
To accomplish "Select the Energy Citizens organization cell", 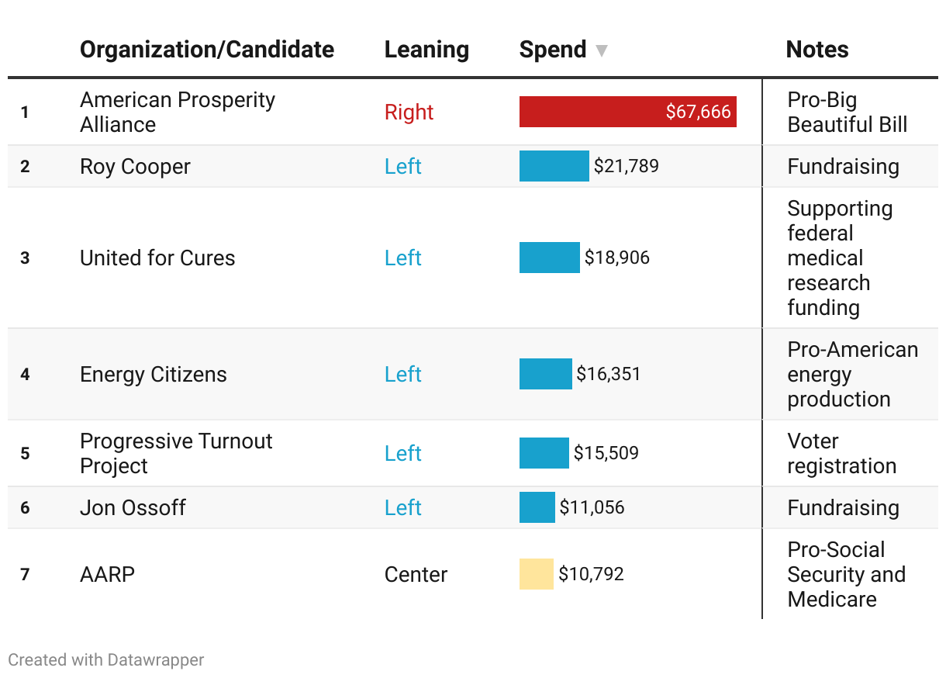I will (154, 374).
